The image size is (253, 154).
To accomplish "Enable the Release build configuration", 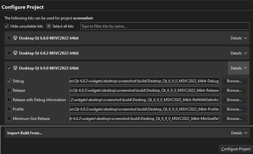I will coord(9,90).
